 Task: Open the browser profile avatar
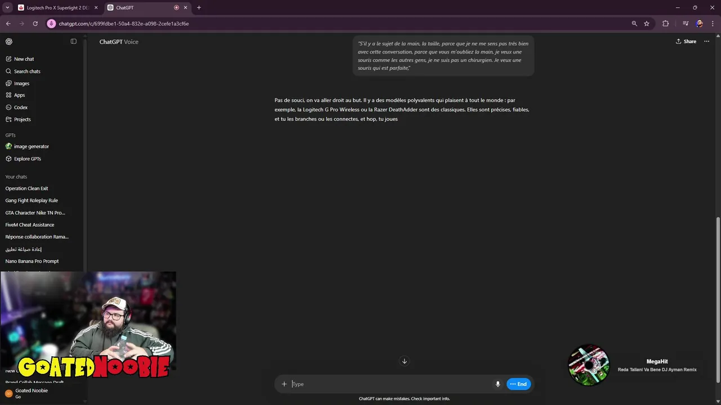click(699, 24)
